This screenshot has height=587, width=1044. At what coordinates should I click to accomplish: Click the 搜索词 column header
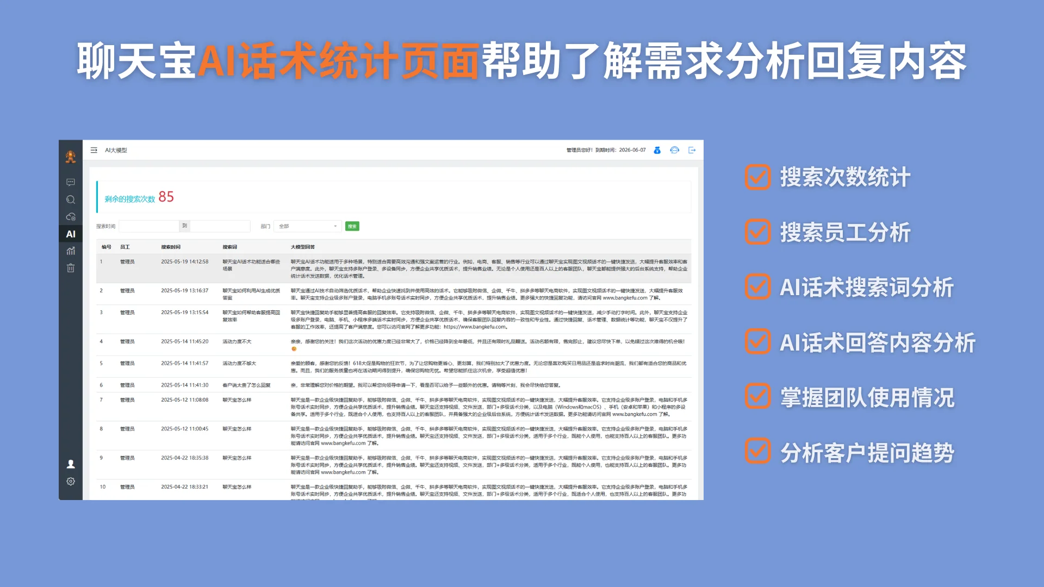coord(230,247)
